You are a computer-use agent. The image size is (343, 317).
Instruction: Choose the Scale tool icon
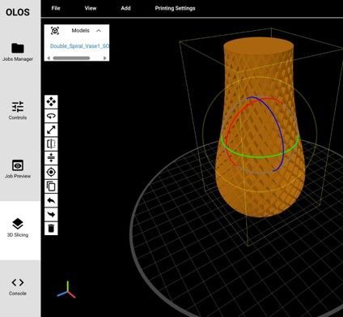click(51, 130)
